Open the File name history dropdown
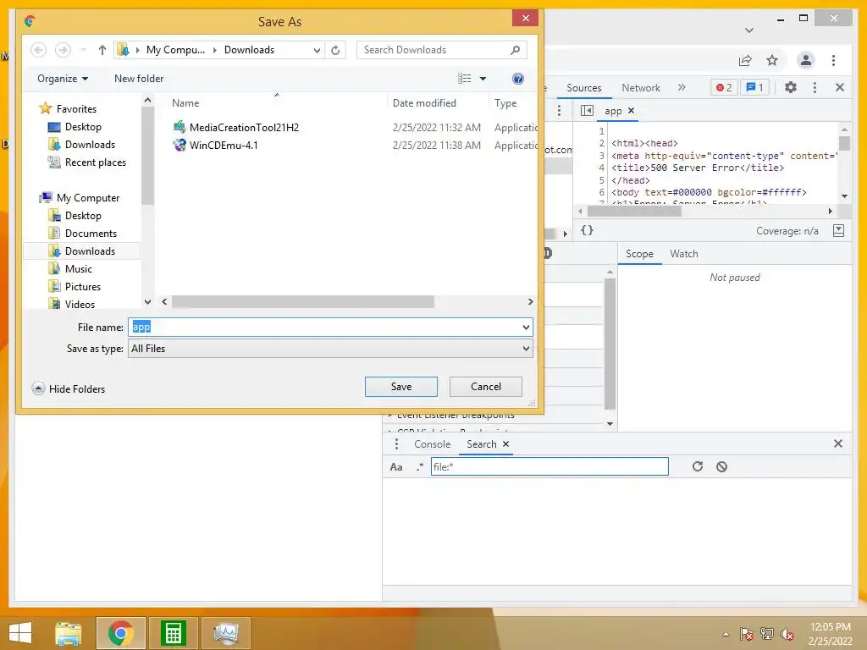The width and height of the screenshot is (867, 650). click(526, 328)
